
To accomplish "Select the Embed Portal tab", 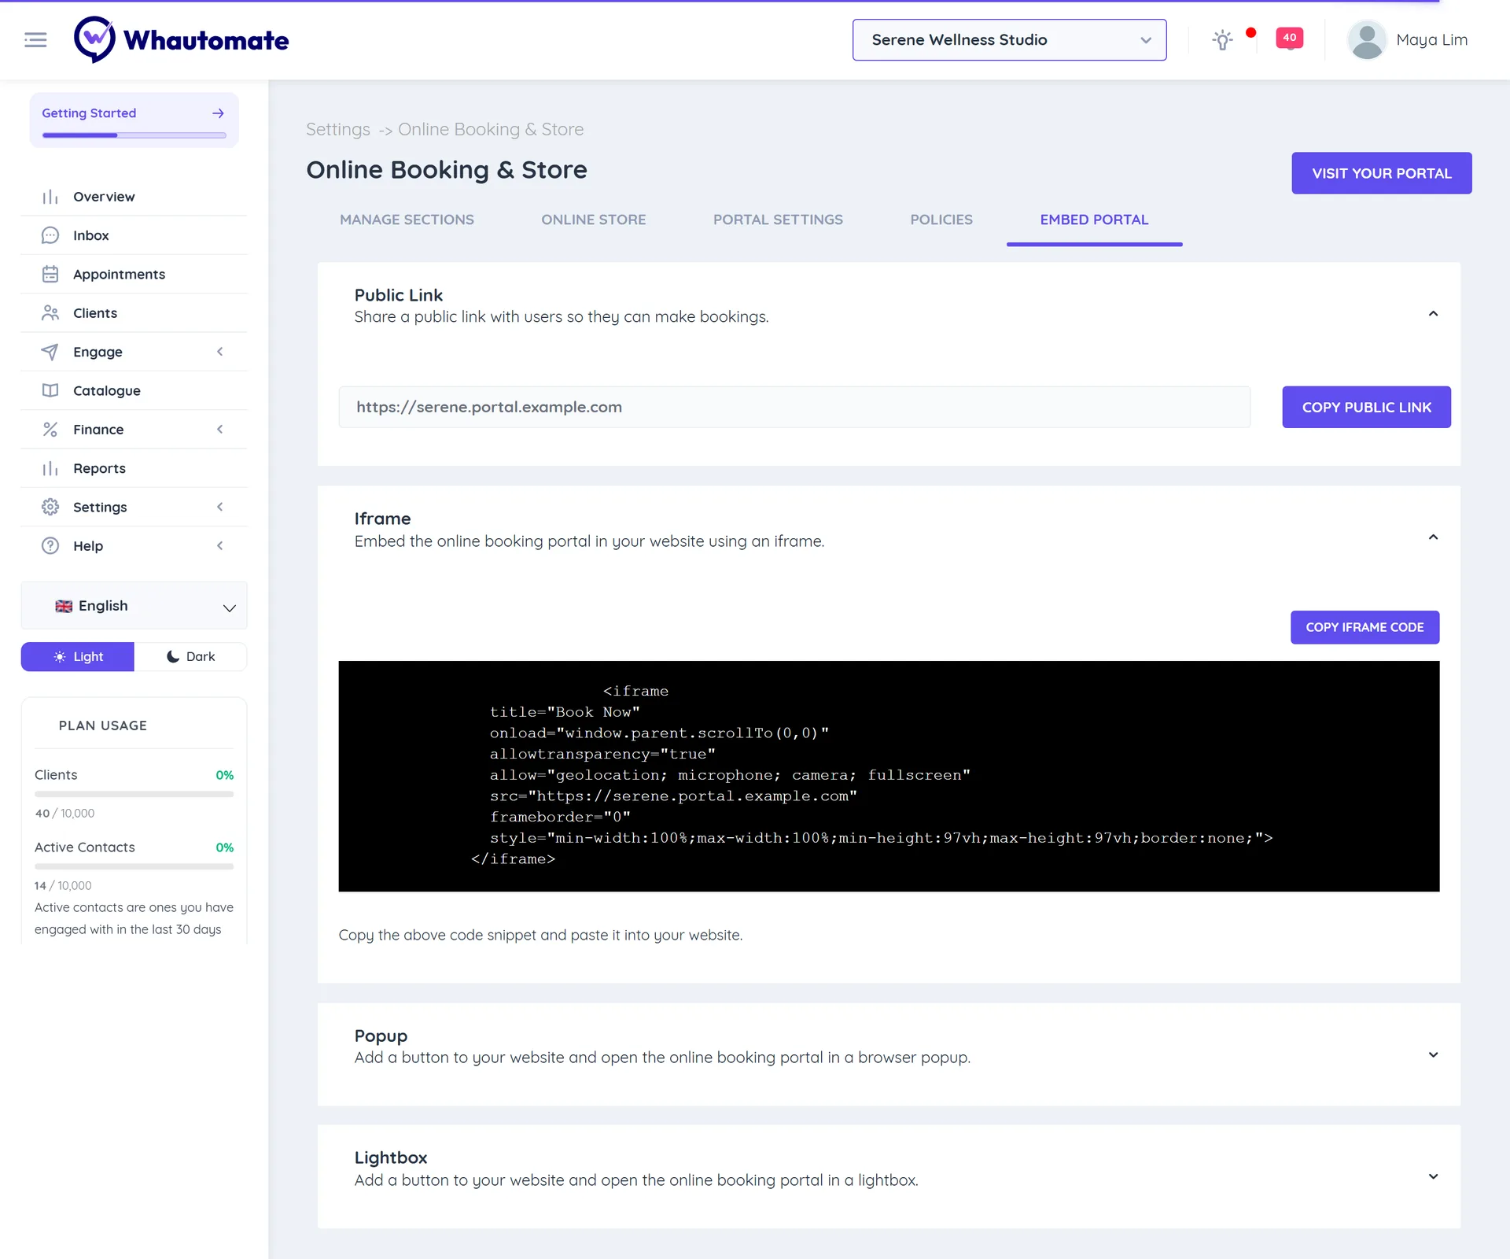I will point(1094,220).
